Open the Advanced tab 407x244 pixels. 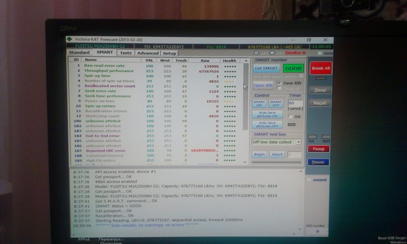pyautogui.click(x=148, y=53)
